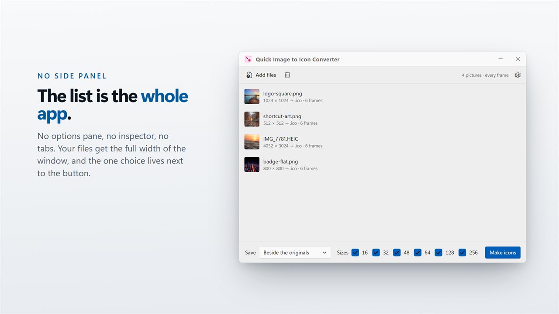Minimize the Quick Image to Icon Converter window

pos(500,59)
